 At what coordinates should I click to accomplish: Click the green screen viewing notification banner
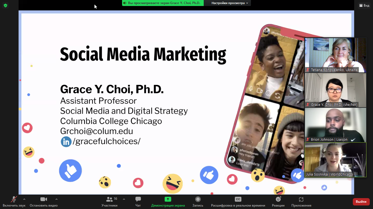point(163,3)
